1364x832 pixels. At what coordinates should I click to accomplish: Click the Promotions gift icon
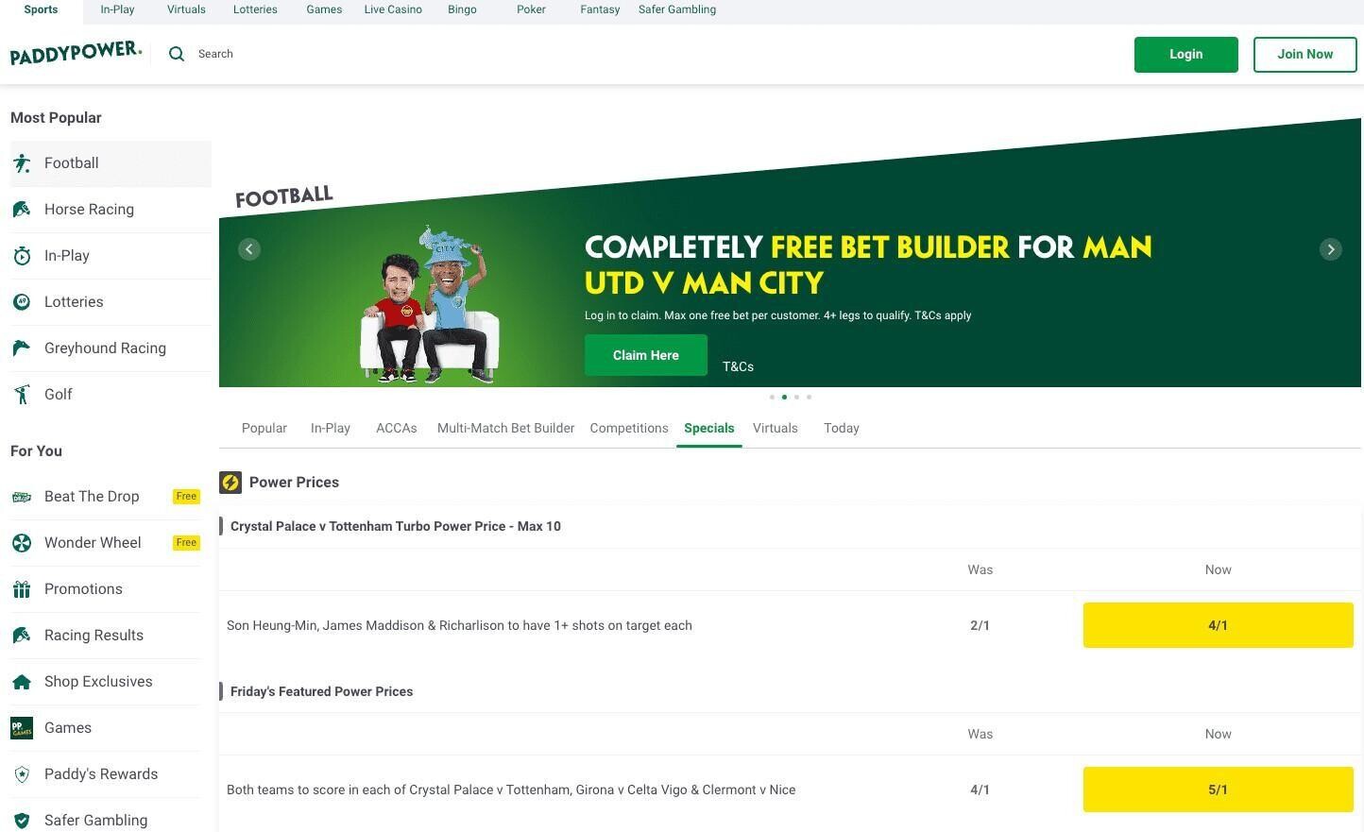click(x=22, y=589)
